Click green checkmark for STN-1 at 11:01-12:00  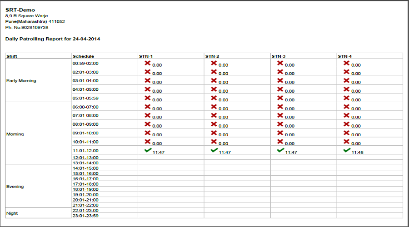pos(148,150)
